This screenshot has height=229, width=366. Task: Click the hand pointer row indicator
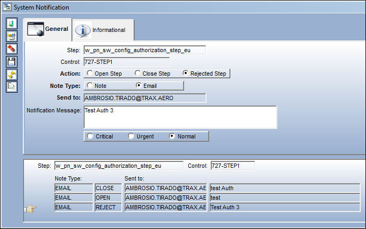tap(30, 208)
